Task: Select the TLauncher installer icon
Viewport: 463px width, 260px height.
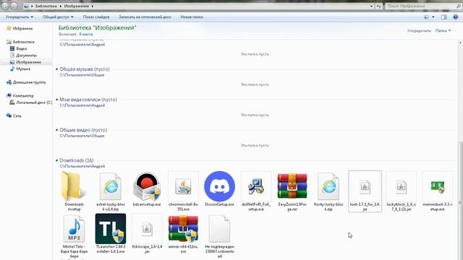Action: coord(111,229)
